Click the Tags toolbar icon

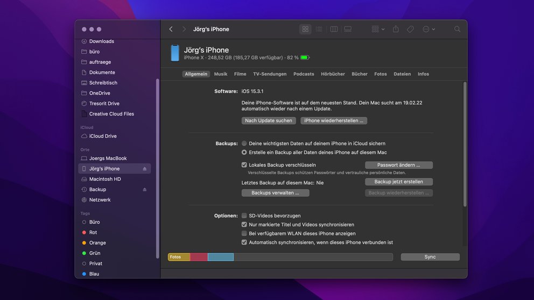(x=410, y=29)
